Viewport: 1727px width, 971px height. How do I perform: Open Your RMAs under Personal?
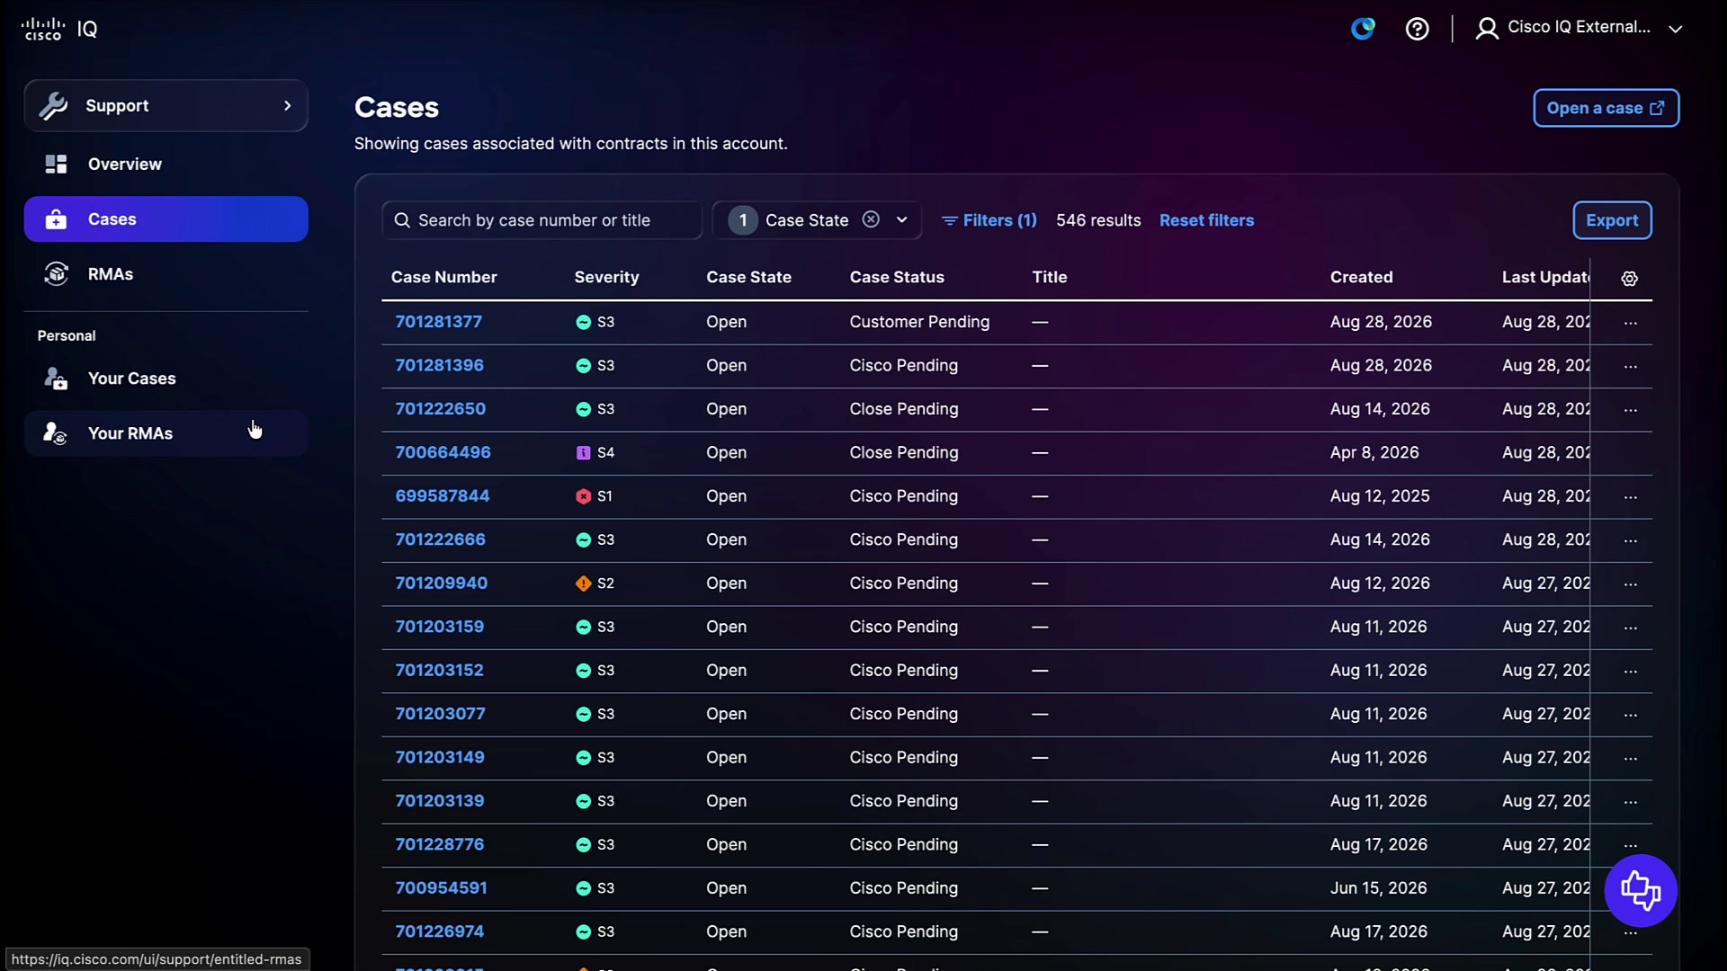coord(166,433)
